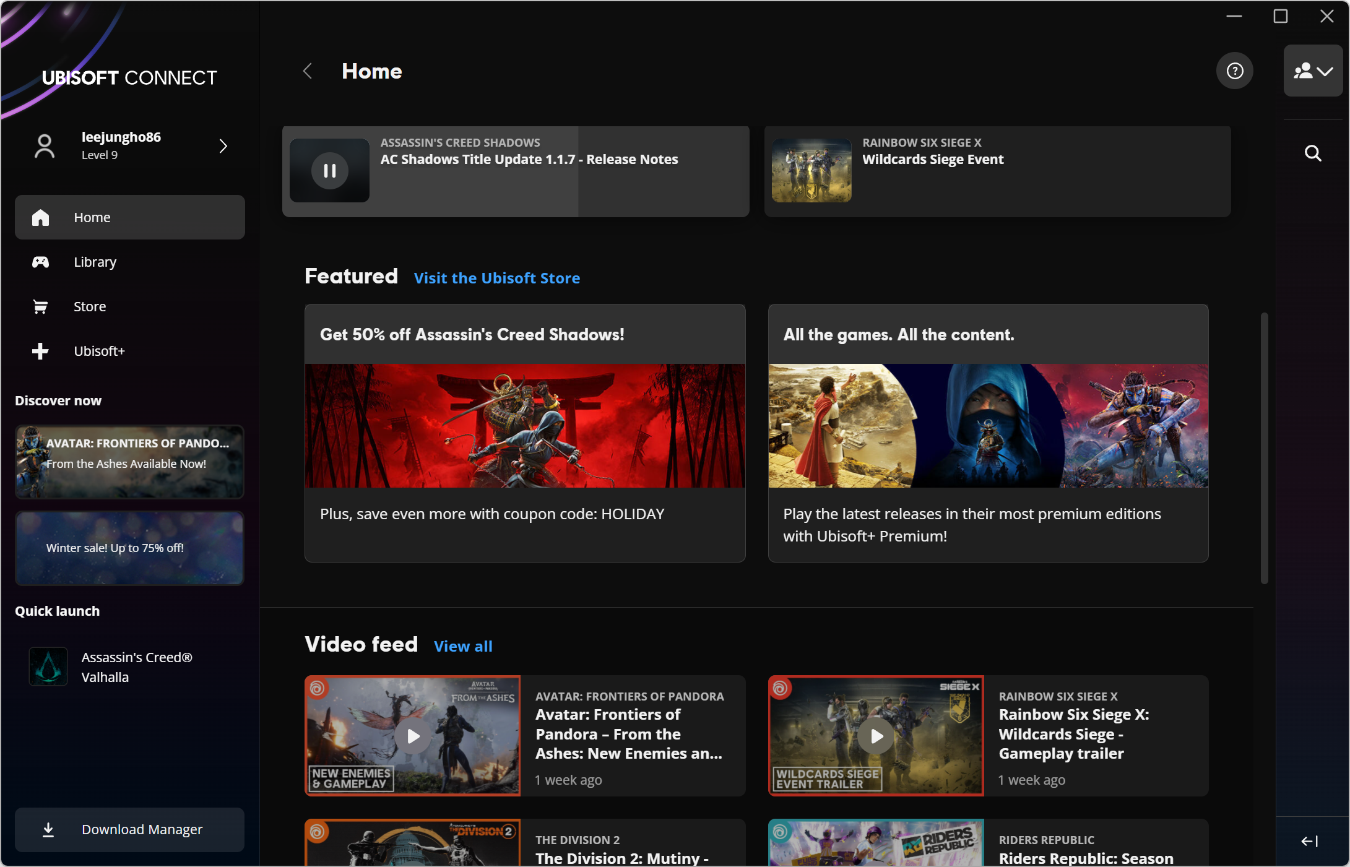The image size is (1350, 867).
Task: Open Visit the Ubisoft Store link
Action: tap(496, 278)
